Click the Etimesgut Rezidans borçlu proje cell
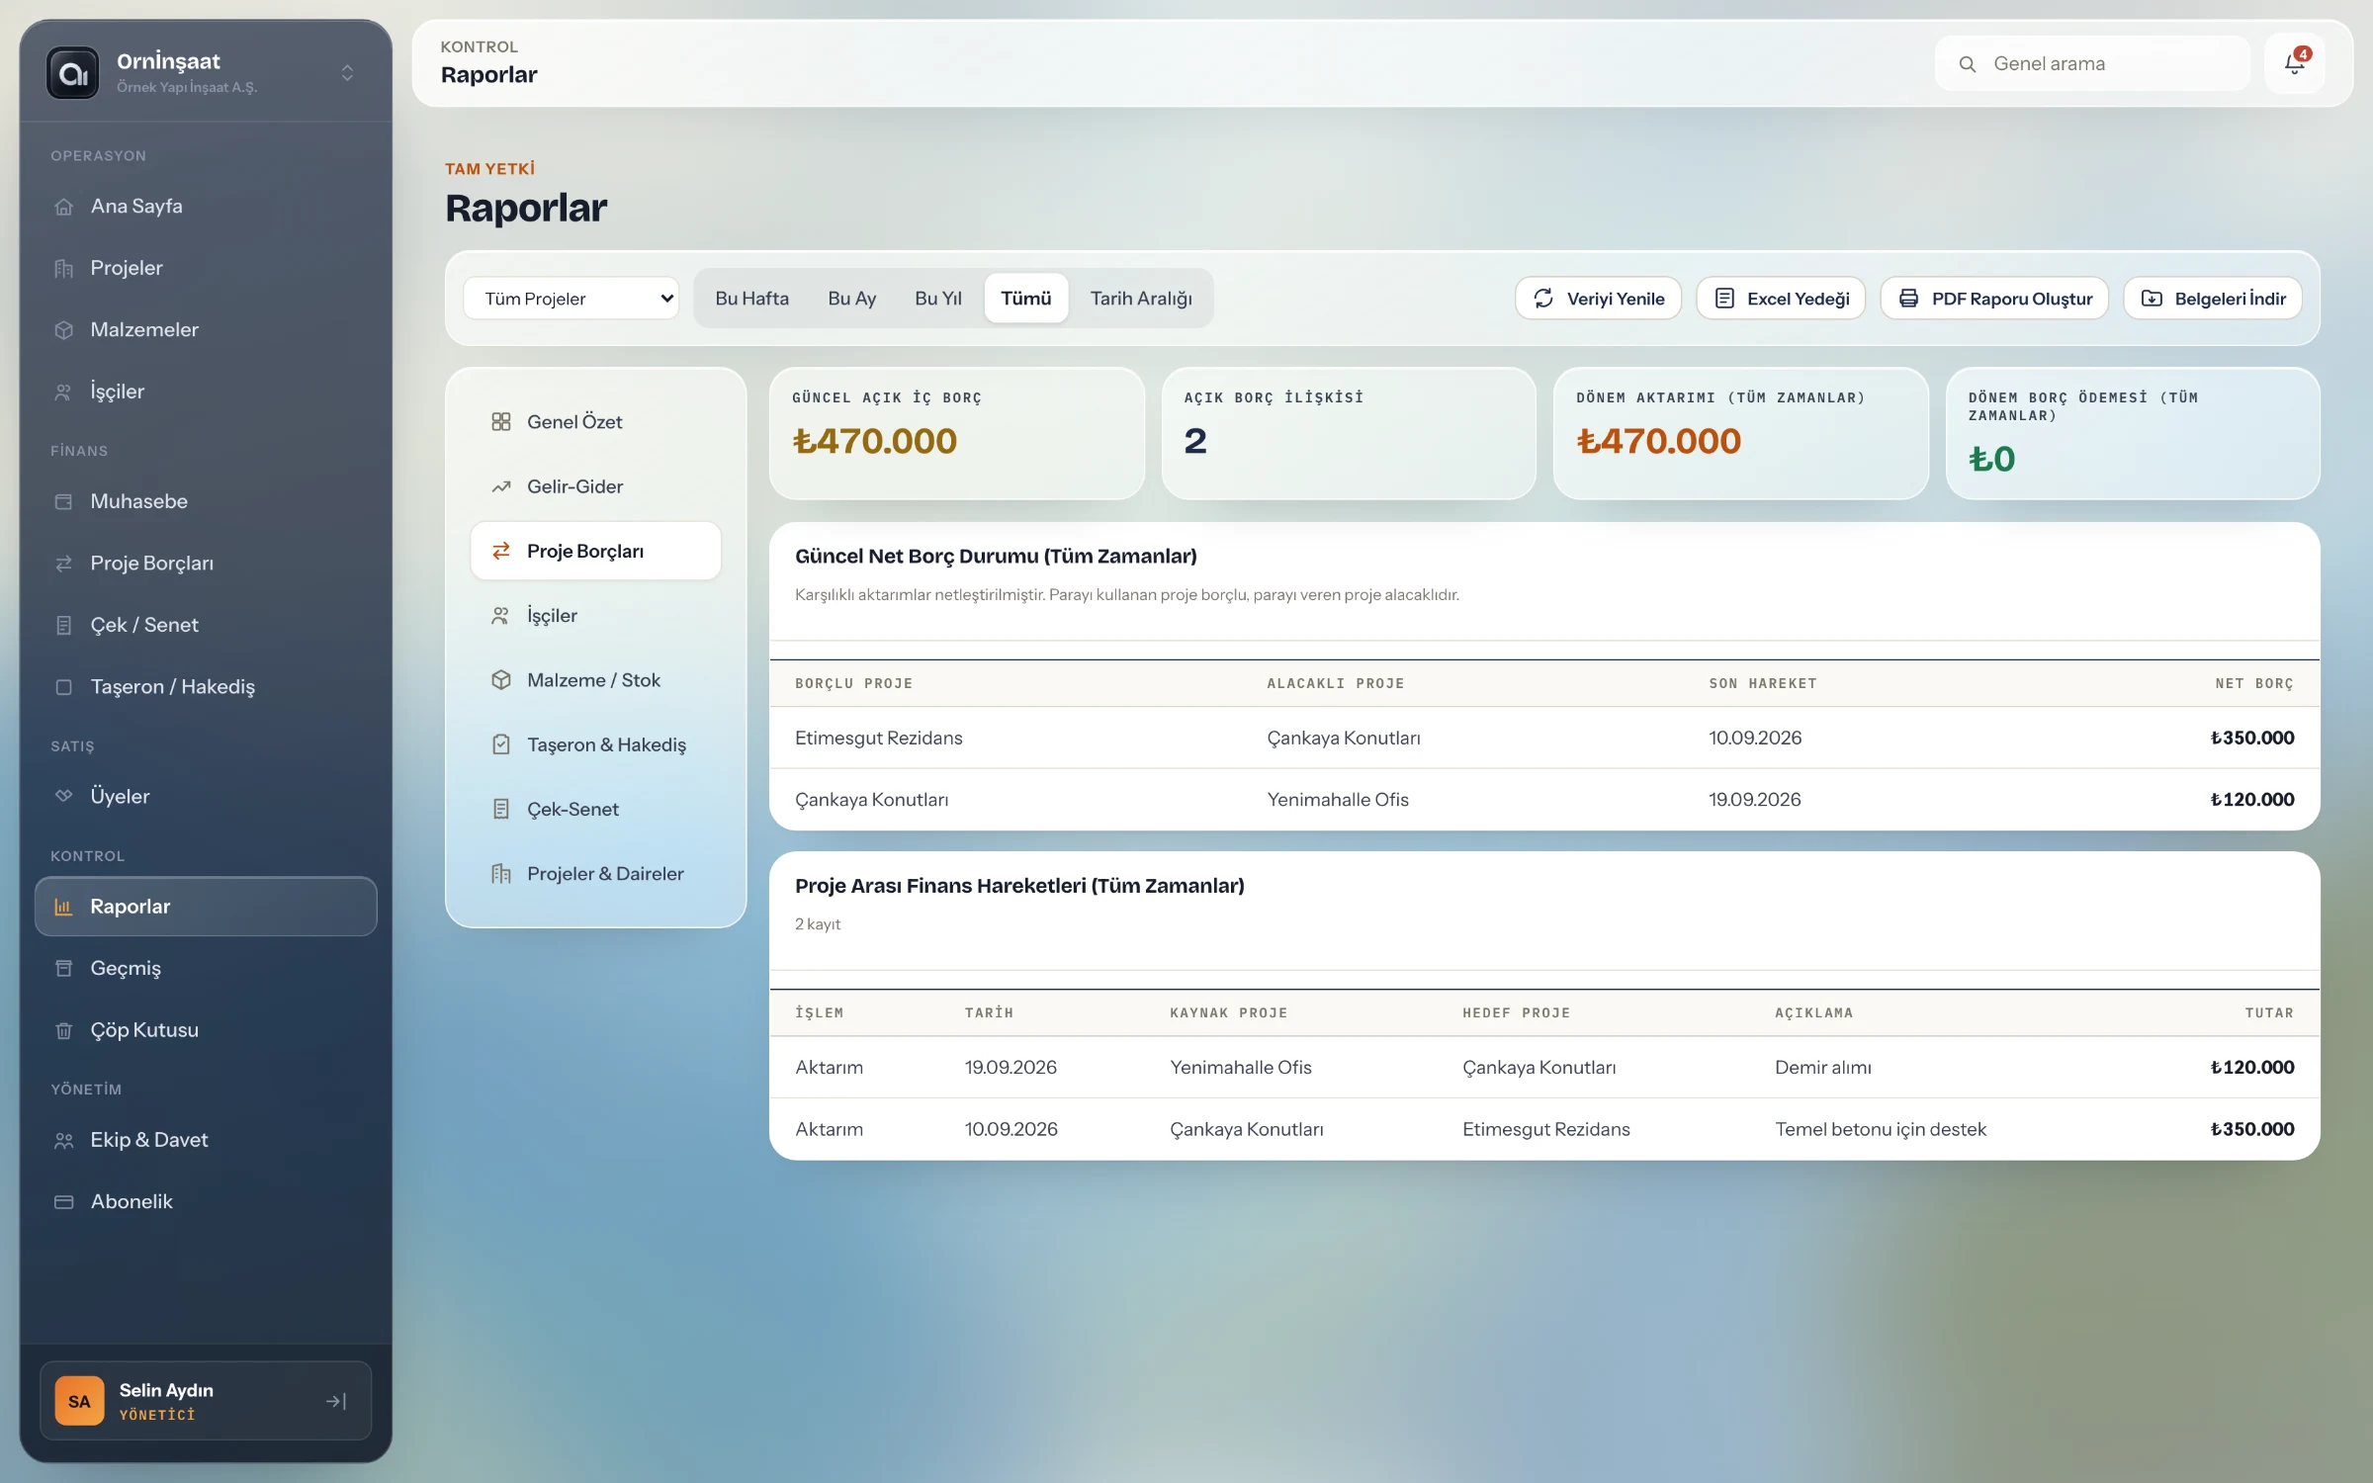The image size is (2373, 1483). [878, 739]
